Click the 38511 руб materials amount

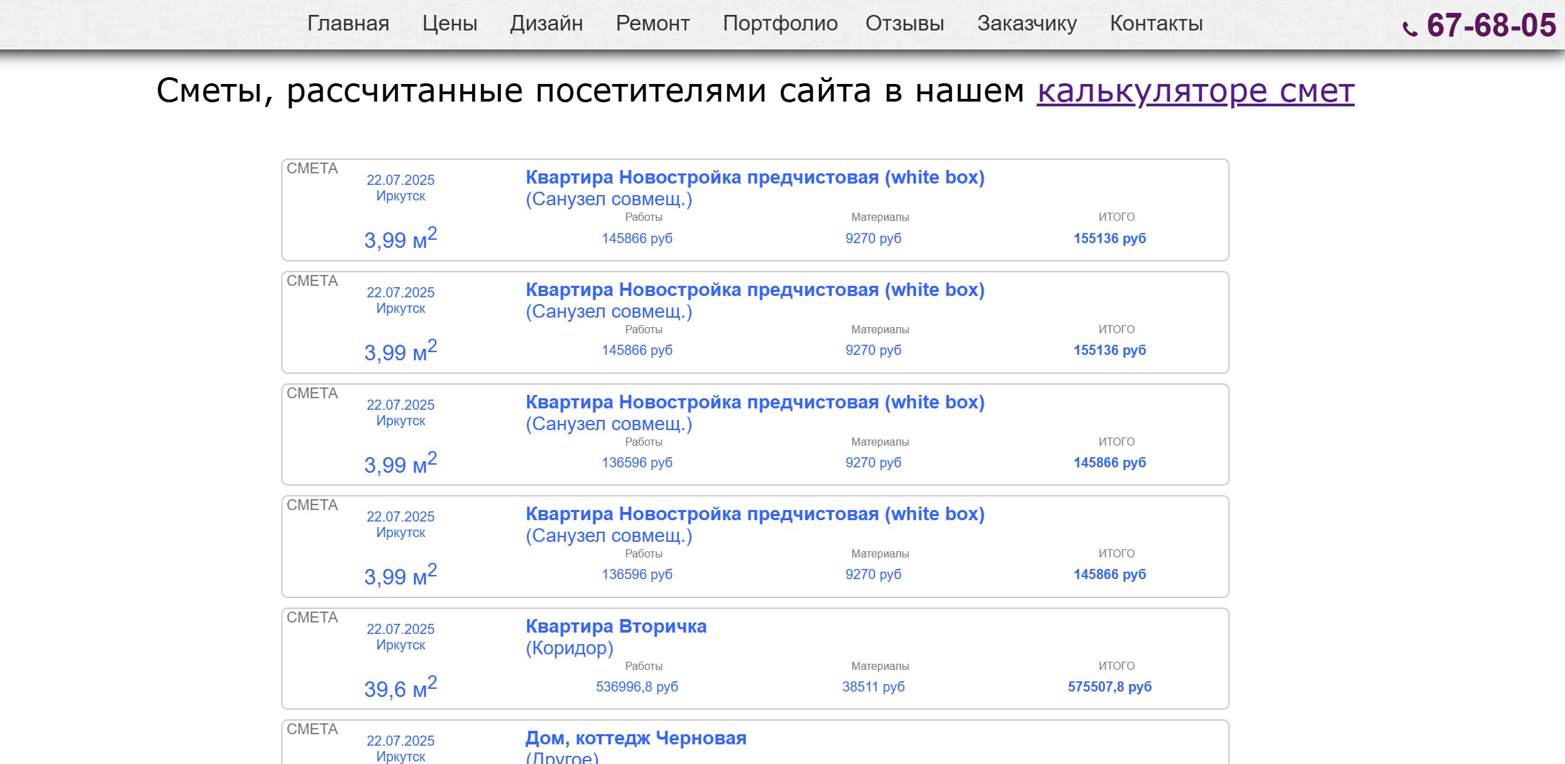873,687
